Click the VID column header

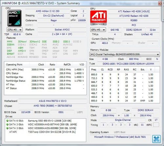point(79,64)
